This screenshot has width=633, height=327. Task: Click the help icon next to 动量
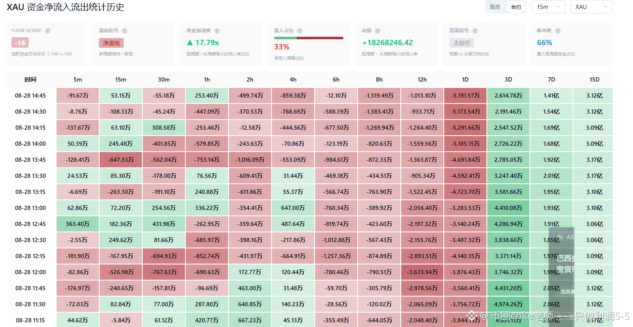point(378,31)
